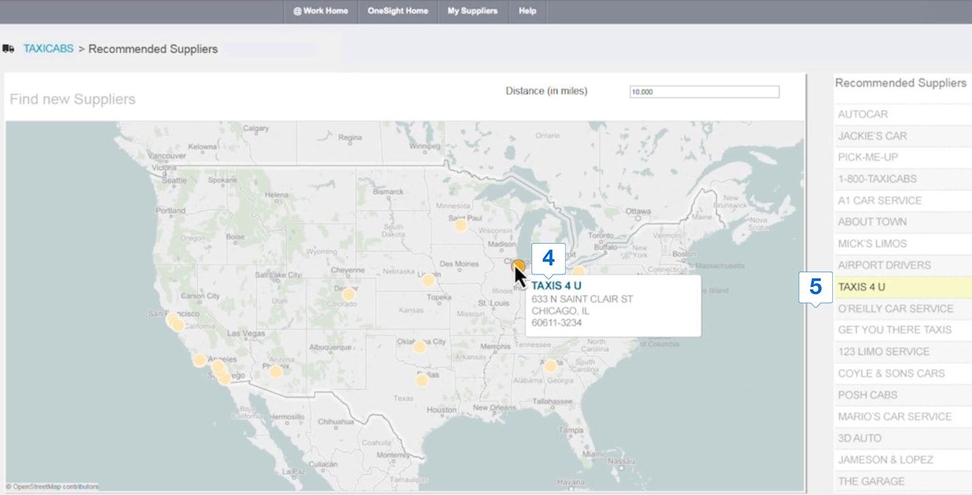This screenshot has width=972, height=495.
Task: Go to OneSight Home
Action: point(397,11)
